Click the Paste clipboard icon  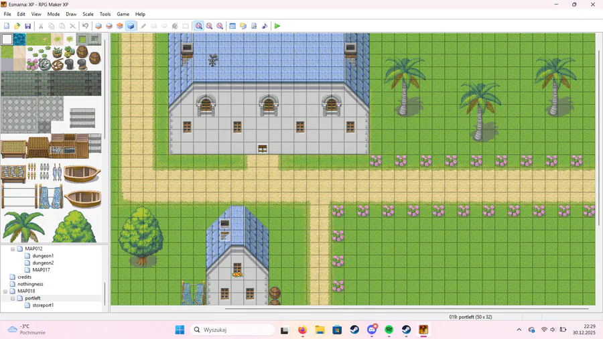[62, 26]
